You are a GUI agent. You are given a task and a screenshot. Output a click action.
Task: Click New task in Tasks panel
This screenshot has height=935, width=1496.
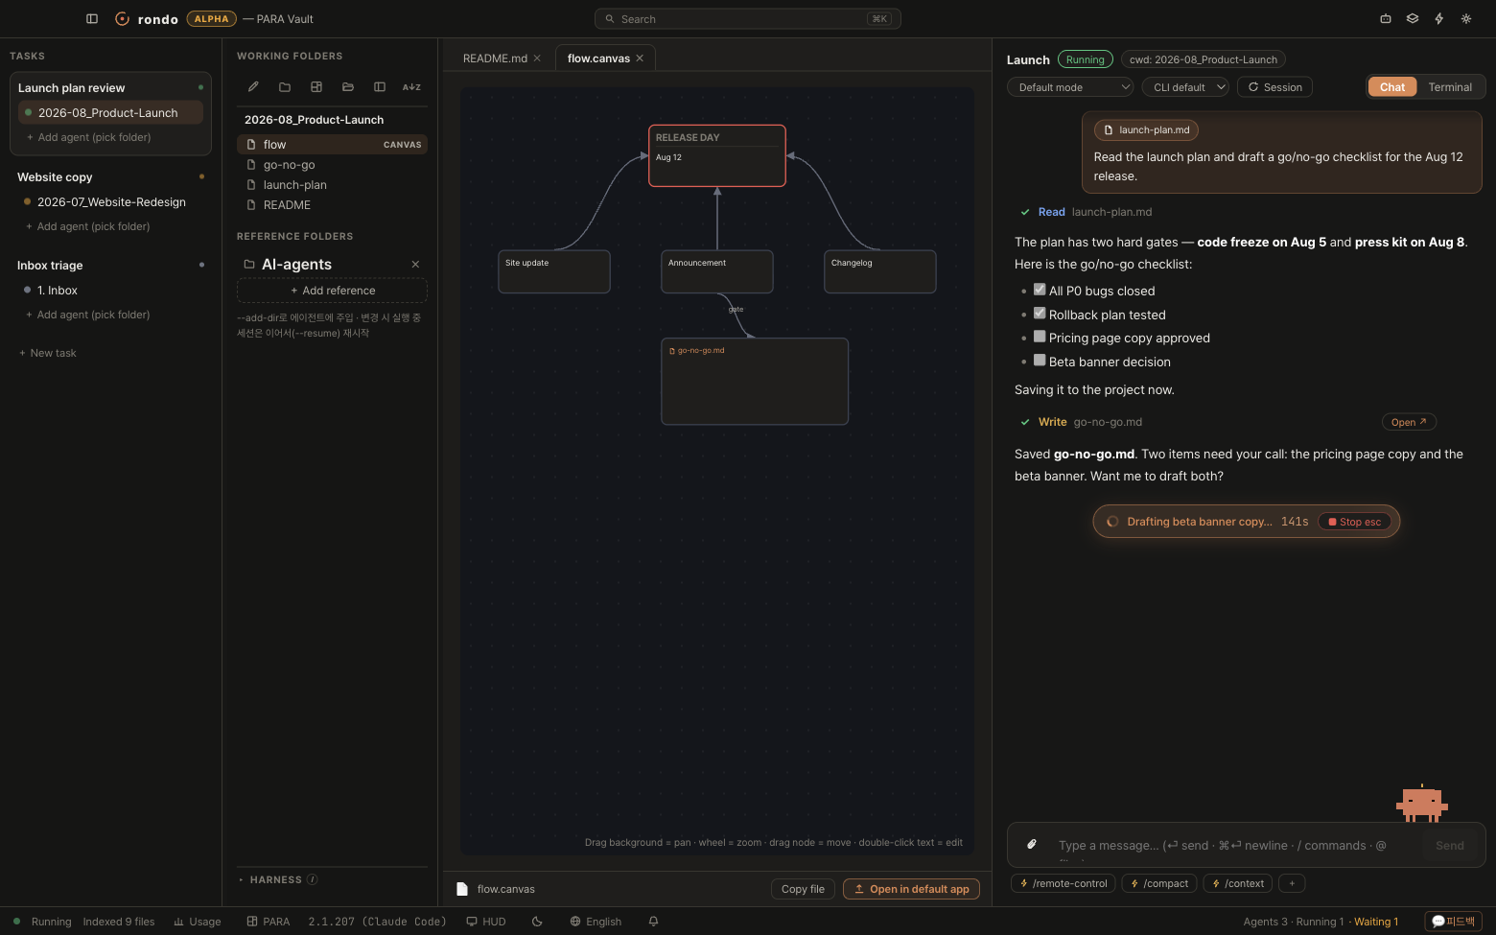point(48,353)
